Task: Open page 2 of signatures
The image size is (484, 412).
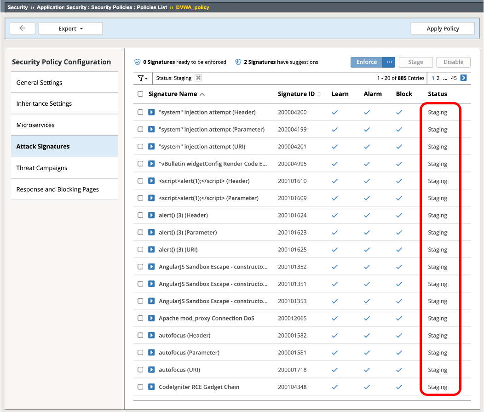Action: tap(438, 78)
